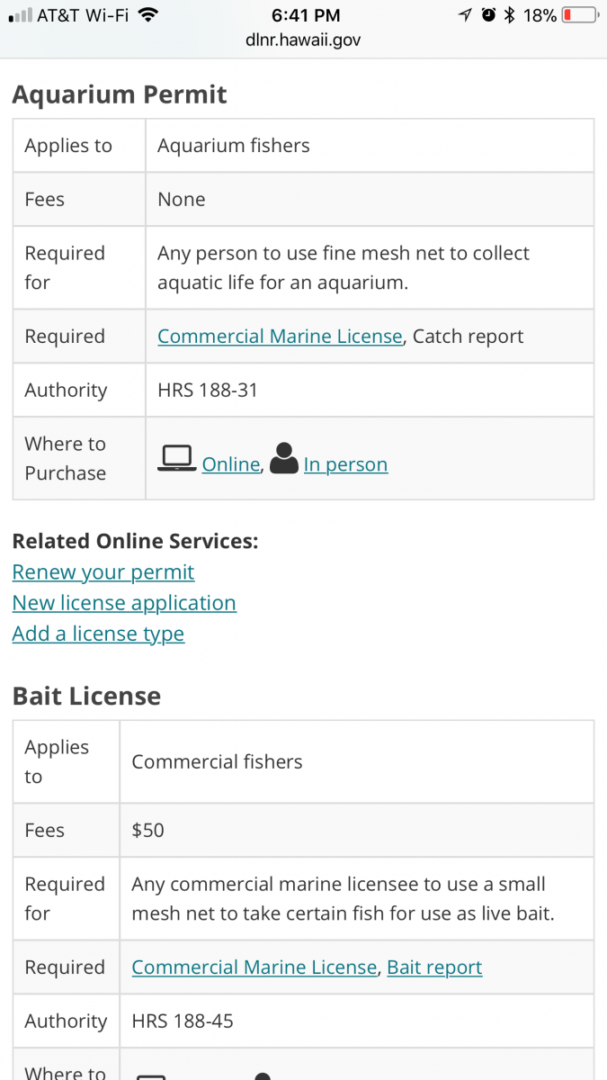Tap the 6:41 PM clock
607x1080 pixels.
pos(306,15)
